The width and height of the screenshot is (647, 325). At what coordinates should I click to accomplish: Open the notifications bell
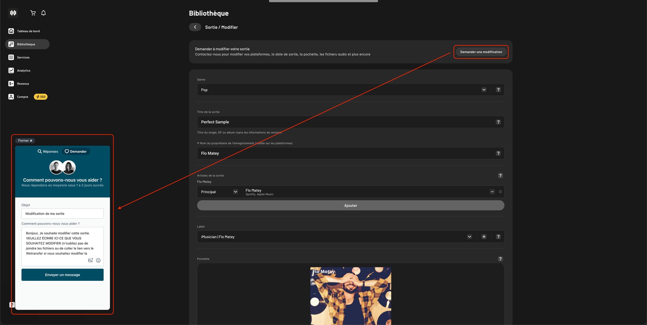click(x=43, y=13)
